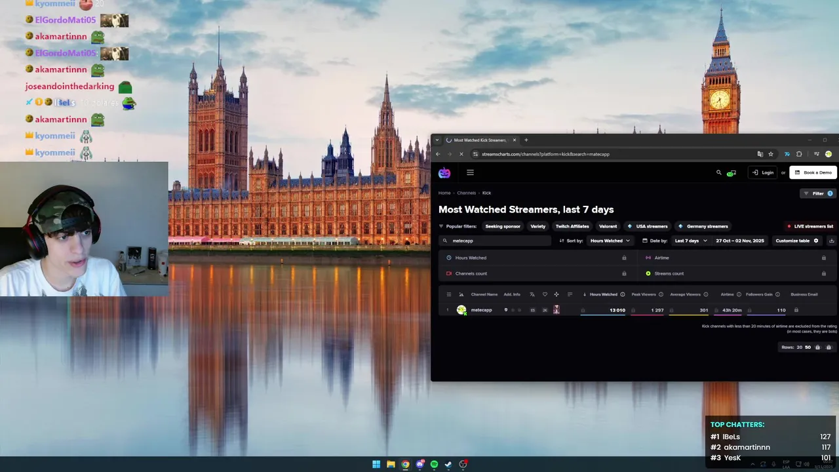839x472 pixels.
Task: Open the Last 7 days date dropdown
Action: (691, 241)
